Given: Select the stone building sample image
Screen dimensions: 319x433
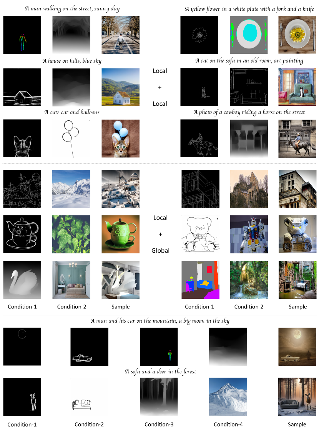Looking at the screenshot, I should coord(297,189).
